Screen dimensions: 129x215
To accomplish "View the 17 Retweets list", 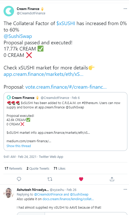I will pyautogui.click(x=13, y=168).
